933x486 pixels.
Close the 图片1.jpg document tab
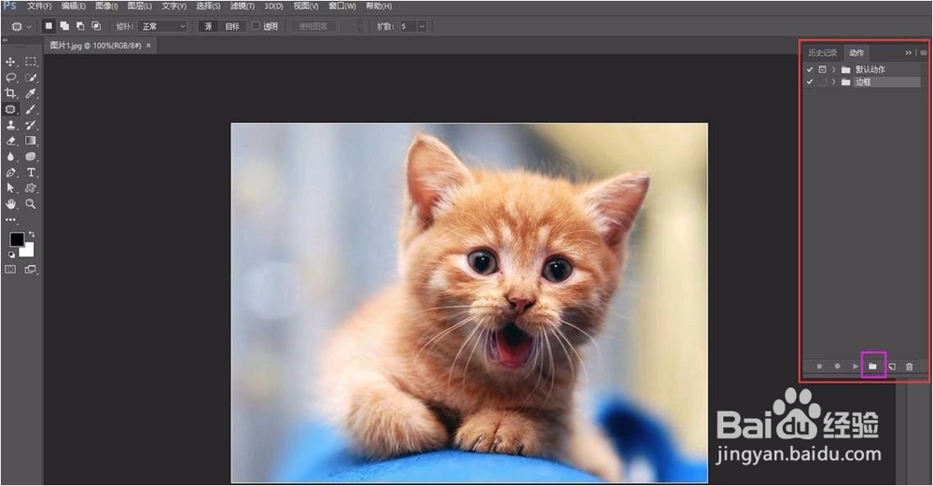[x=148, y=45]
